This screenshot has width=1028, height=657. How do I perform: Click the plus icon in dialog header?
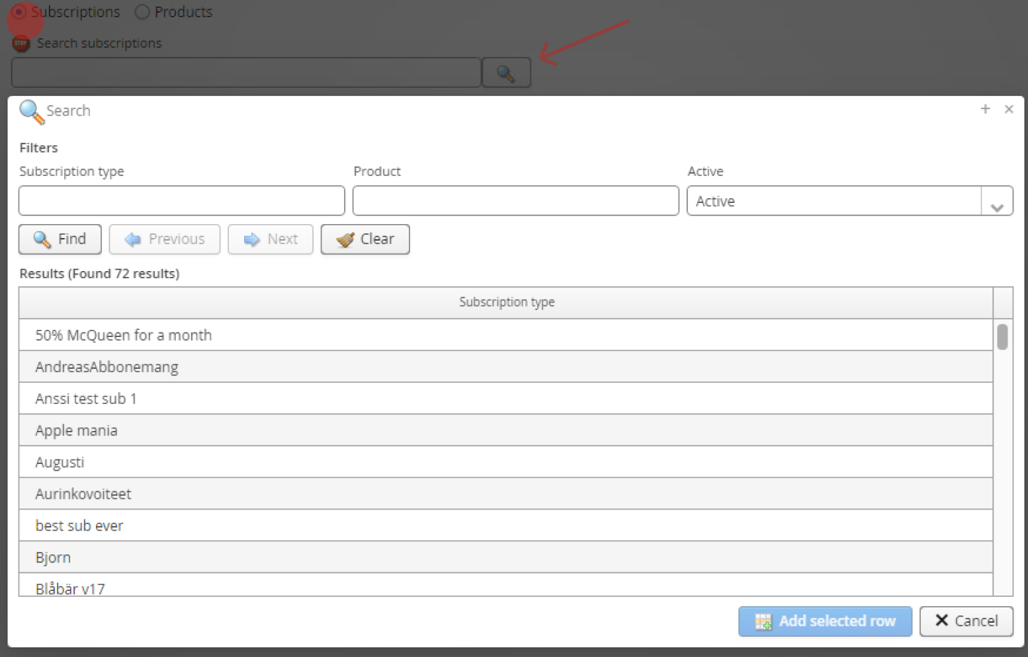coord(985,109)
